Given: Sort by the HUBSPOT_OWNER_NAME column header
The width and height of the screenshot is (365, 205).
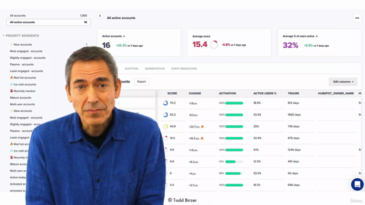Looking at the screenshot, I should pos(336,93).
